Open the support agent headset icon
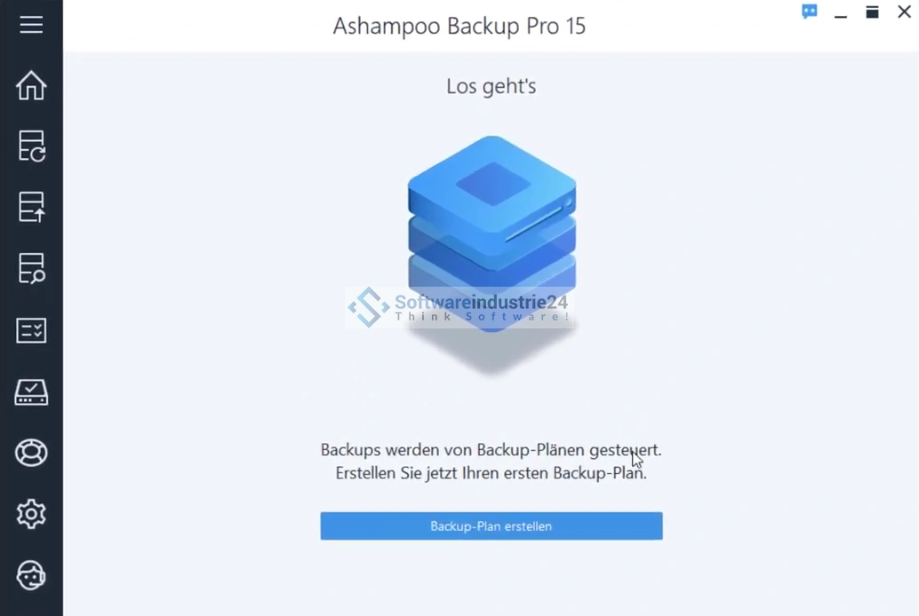Viewport: 919px width, 616px height. 31,575
